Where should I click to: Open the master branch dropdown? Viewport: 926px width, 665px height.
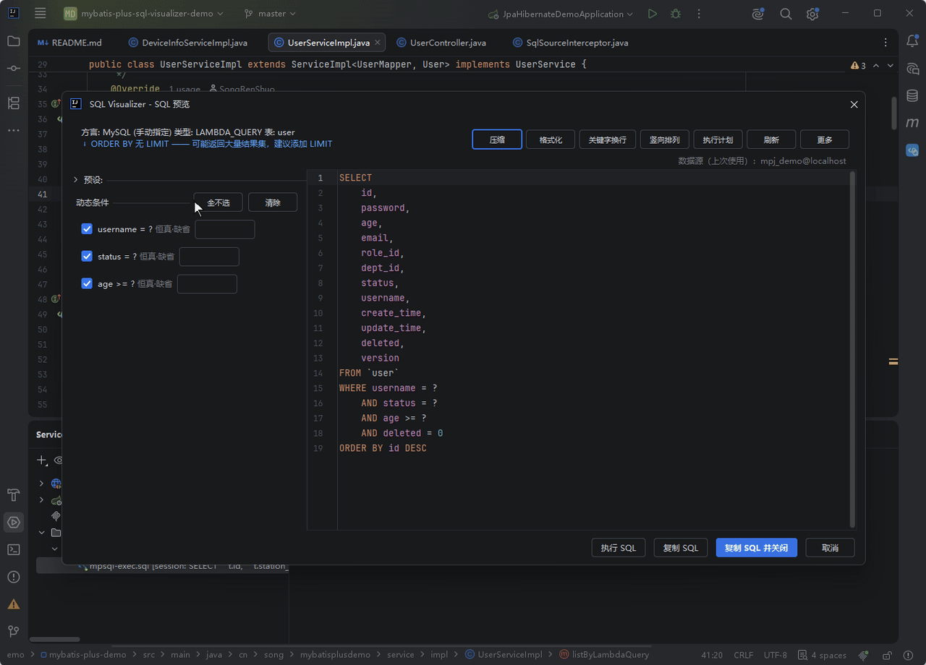pyautogui.click(x=270, y=14)
